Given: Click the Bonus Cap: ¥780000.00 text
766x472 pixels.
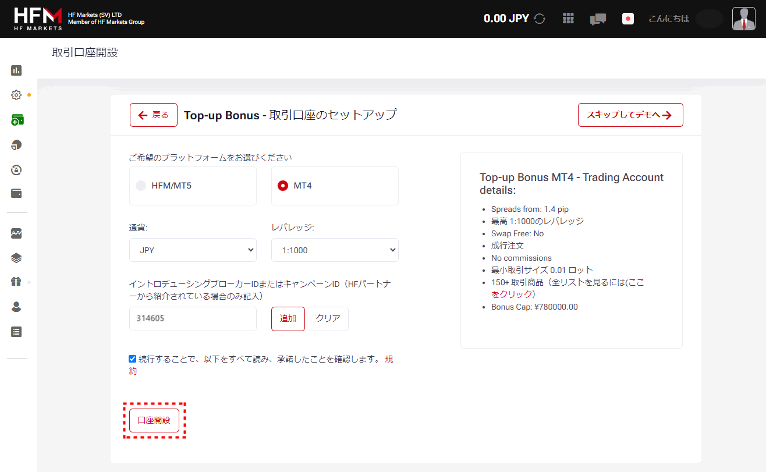Looking at the screenshot, I should (534, 307).
